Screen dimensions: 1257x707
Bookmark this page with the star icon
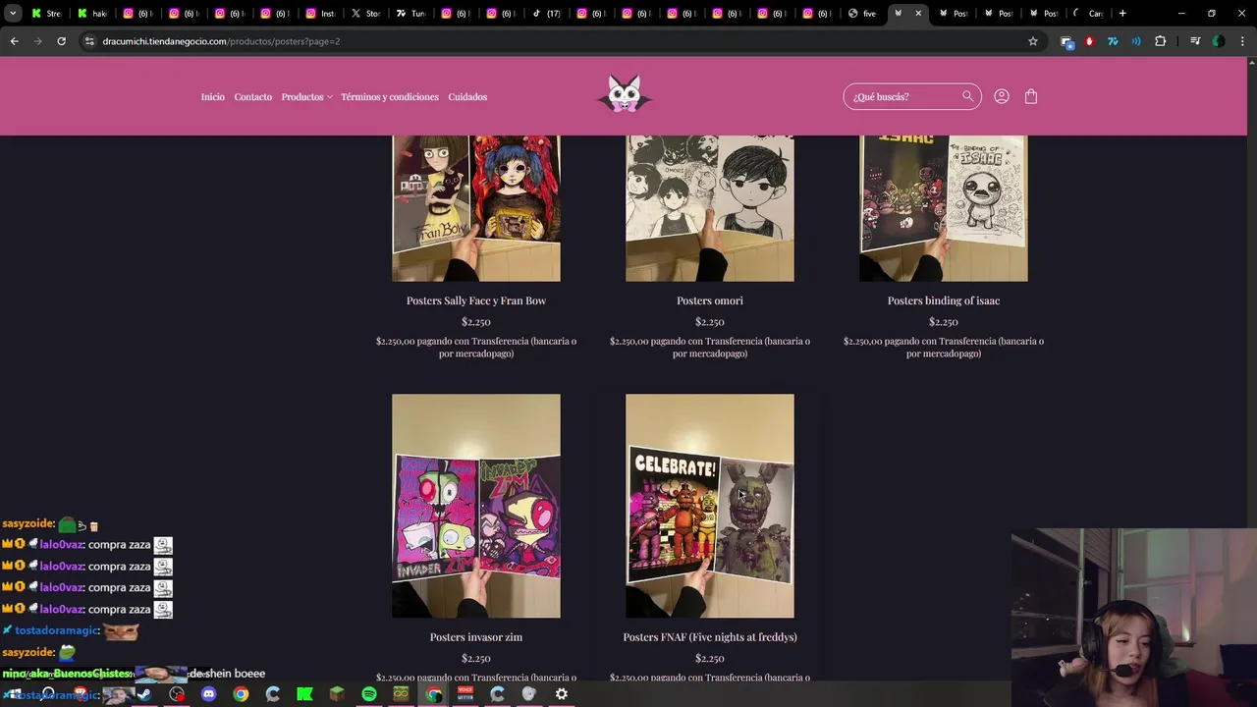(1033, 41)
